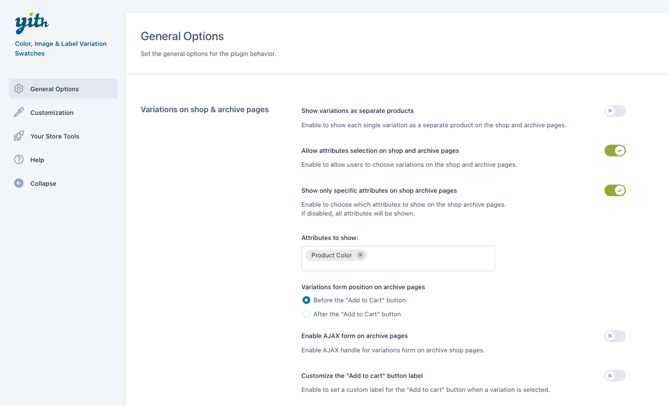Click the General Options gear icon
Image resolution: width=669 pixels, height=406 pixels.
19,89
